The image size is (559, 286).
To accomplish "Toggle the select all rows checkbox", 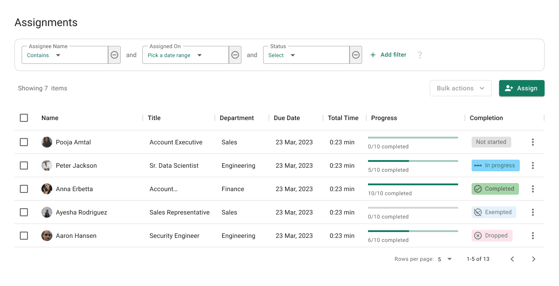I will (x=24, y=118).
